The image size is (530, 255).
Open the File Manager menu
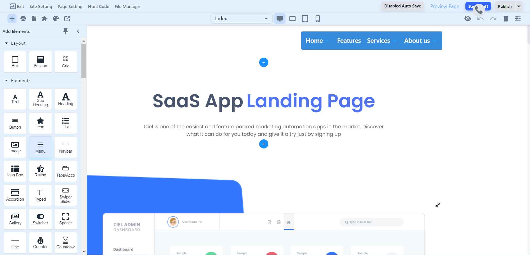(x=127, y=6)
